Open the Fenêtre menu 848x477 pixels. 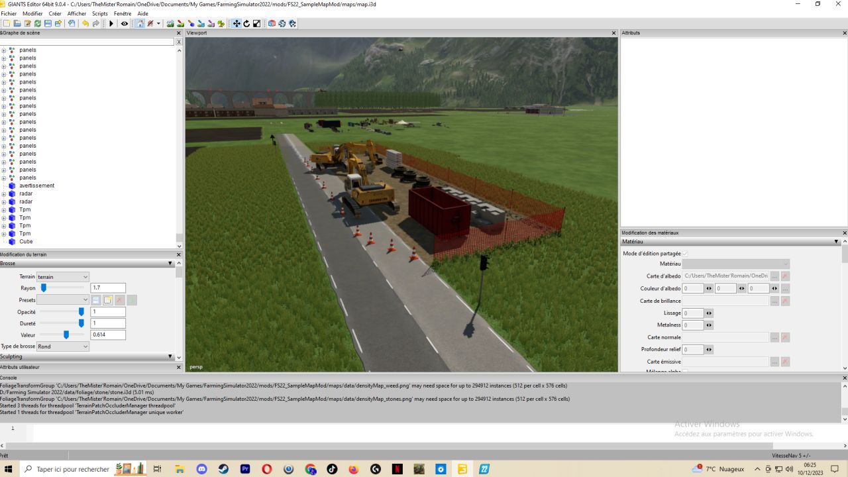pyautogui.click(x=123, y=13)
